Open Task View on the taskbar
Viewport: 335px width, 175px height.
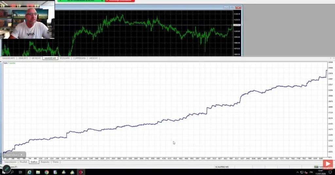21,172
